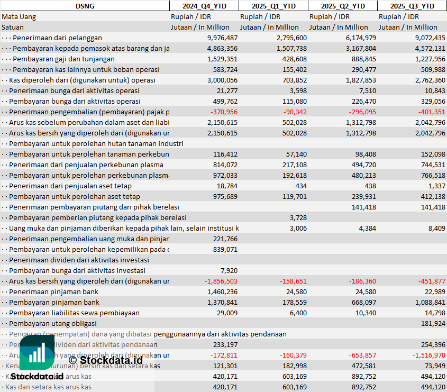
Task: Click the Stockdata.id label below the logo
Action: pos(37,376)
